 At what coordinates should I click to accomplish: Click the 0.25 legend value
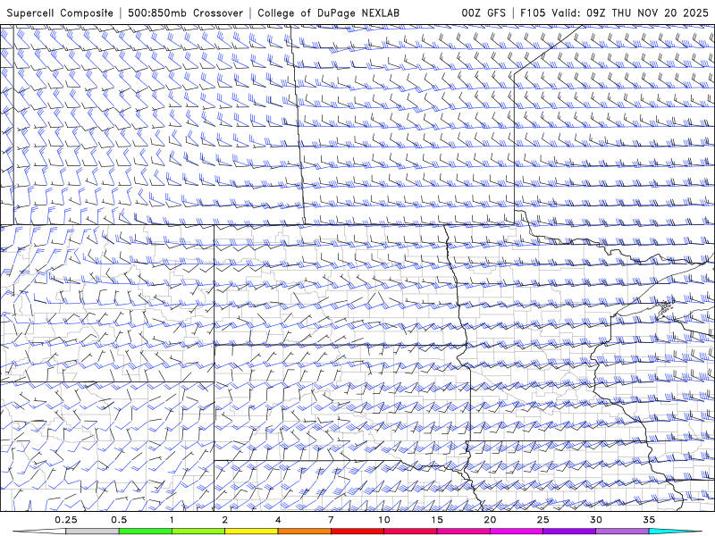66,520
